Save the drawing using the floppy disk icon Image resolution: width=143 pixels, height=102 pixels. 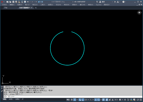[x=13, y=2]
